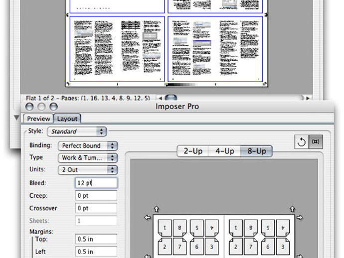Viewport: 344px width, 258px height.
Task: Click lower-right page spread in preview window
Action: 215,49
